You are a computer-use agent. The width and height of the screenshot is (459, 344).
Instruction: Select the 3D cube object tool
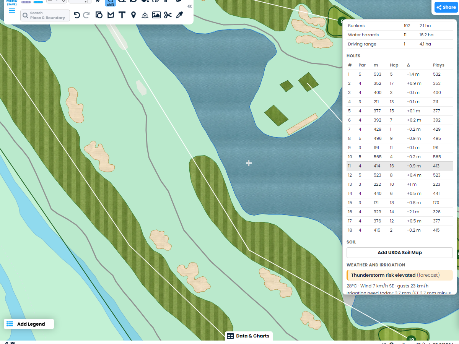coord(145,15)
